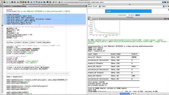
Task: Open the working directory history dropdown
Action: point(163,2)
